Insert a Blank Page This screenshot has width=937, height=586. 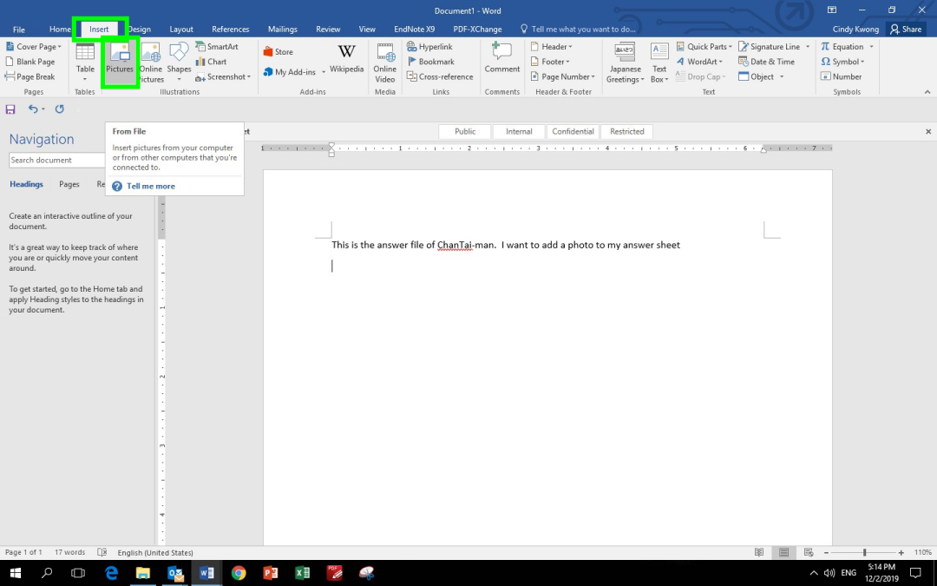[29, 62]
